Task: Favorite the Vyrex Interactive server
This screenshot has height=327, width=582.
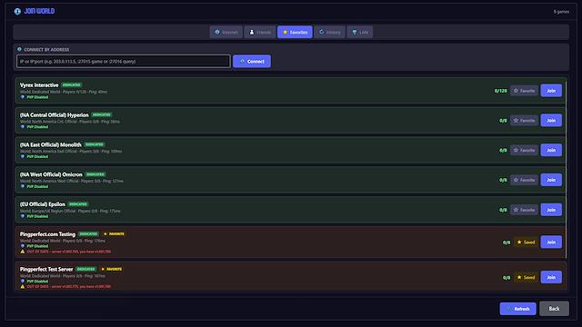Action: click(x=524, y=91)
